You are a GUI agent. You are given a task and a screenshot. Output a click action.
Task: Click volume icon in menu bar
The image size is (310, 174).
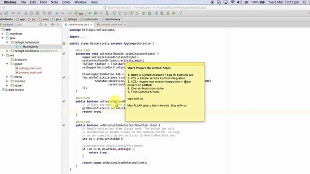tap(239, 2)
